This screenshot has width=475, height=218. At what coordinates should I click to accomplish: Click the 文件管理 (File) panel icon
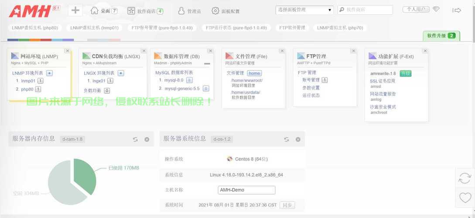tap(229, 56)
